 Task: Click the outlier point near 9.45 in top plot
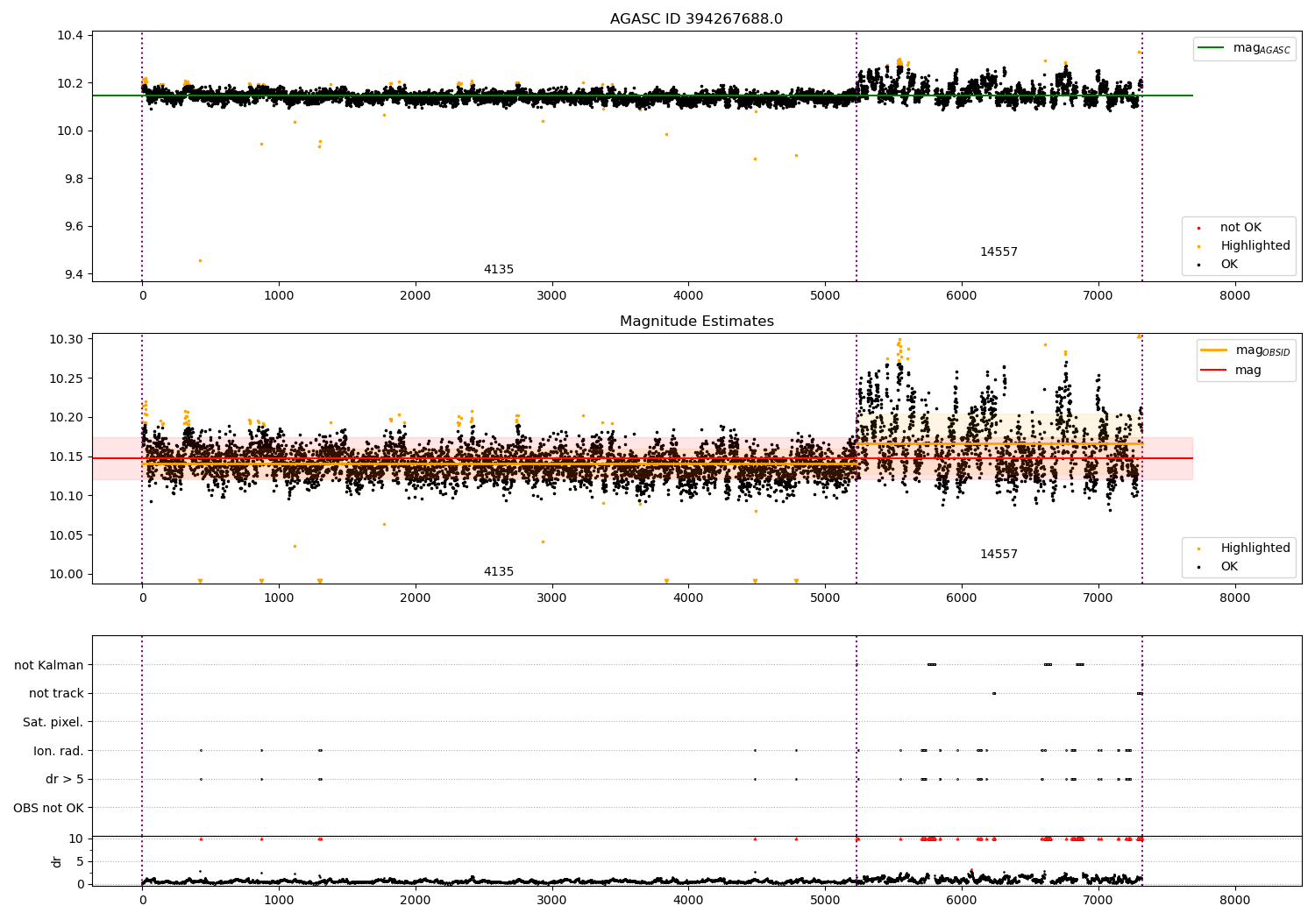200,260
